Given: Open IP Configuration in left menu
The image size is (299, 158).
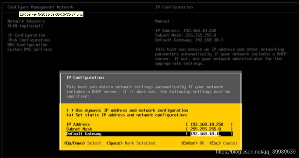Looking at the screenshot, I should pos(26,35).
